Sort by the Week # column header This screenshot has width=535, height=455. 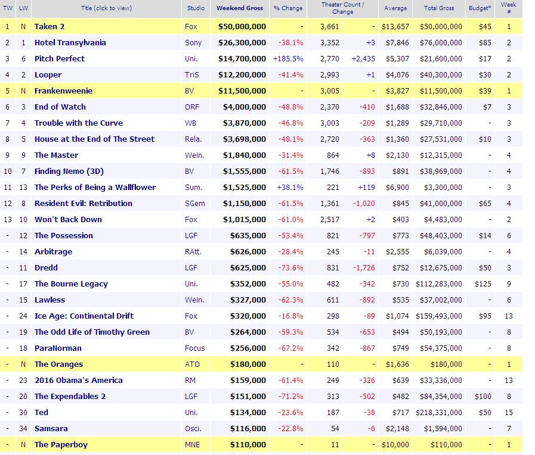click(x=508, y=8)
